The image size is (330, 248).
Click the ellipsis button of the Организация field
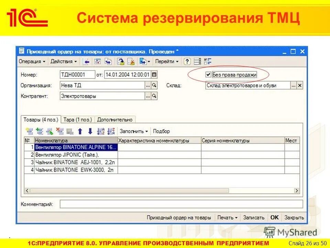pos(148,85)
